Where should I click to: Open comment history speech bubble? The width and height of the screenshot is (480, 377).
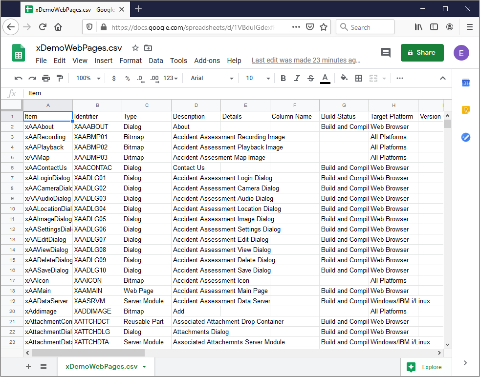tap(386, 53)
